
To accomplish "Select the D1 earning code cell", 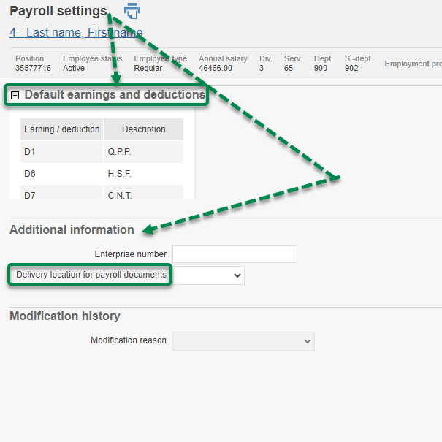I will [x=30, y=152].
